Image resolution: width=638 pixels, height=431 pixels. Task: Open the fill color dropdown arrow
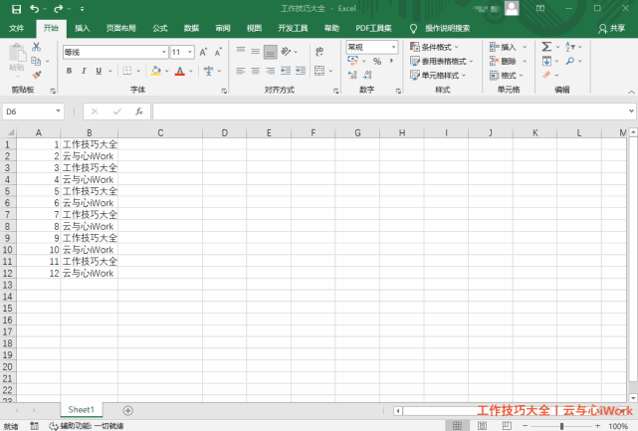(167, 71)
